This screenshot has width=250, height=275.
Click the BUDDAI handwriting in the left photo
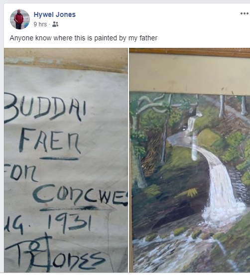pos(45,107)
